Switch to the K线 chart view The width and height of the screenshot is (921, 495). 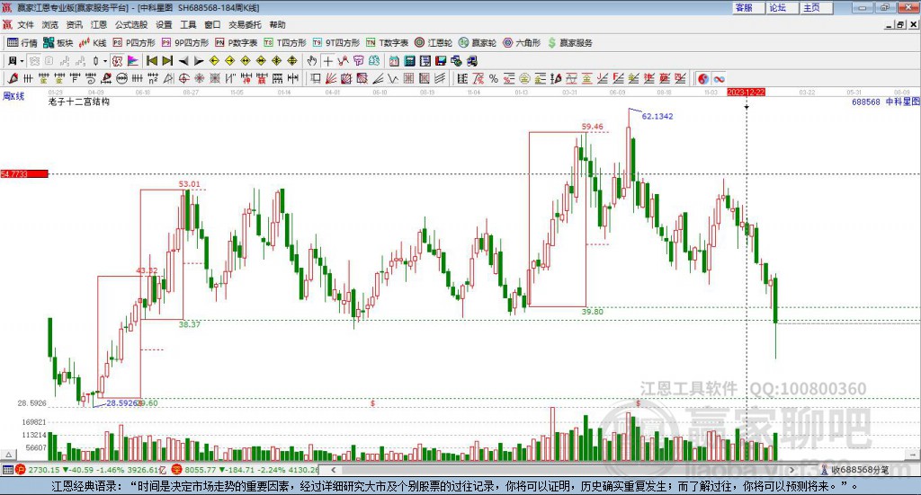pyautogui.click(x=93, y=43)
